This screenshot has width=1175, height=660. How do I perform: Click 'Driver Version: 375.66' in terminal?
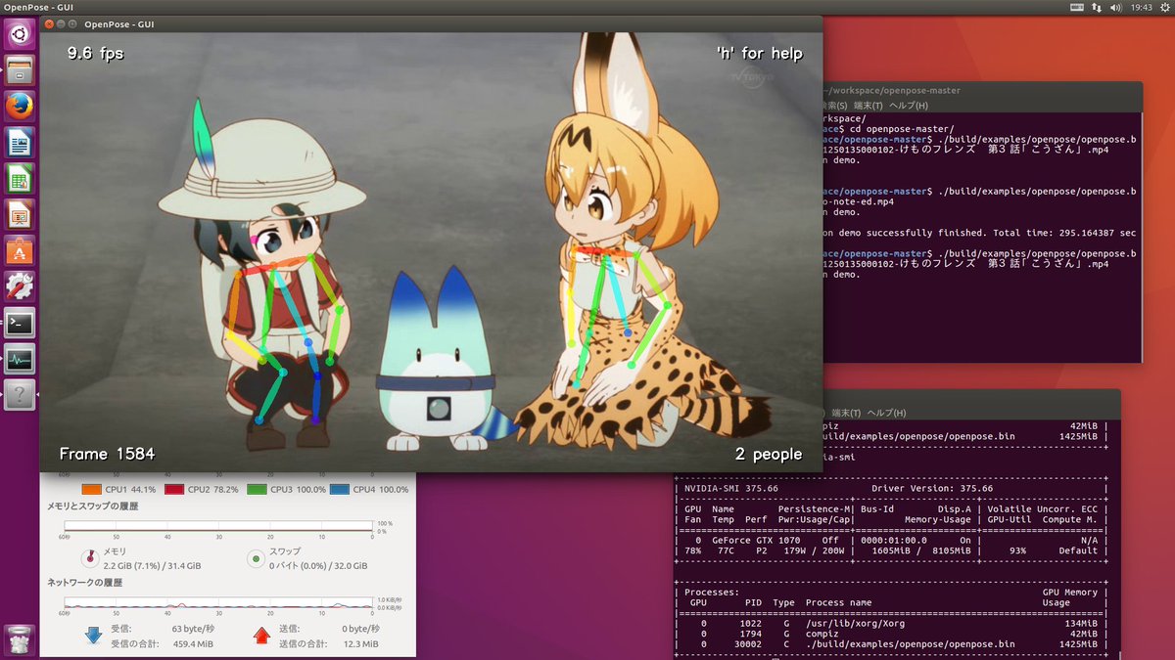pyautogui.click(x=932, y=488)
